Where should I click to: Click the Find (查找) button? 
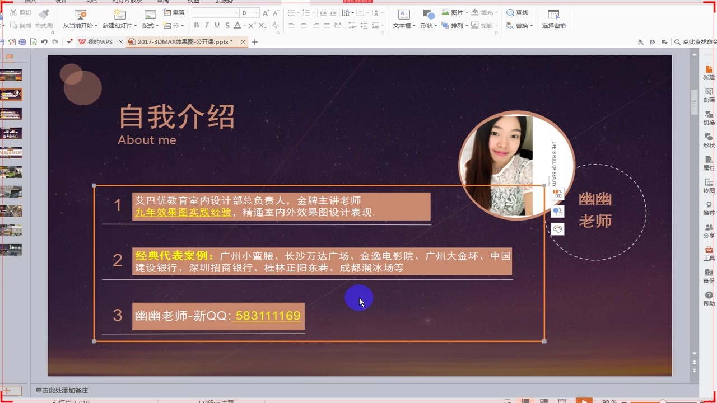517,12
